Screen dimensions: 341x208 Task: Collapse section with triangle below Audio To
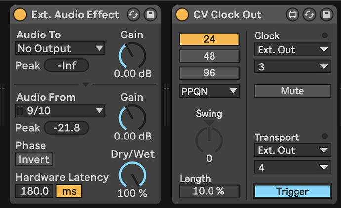[85, 84]
